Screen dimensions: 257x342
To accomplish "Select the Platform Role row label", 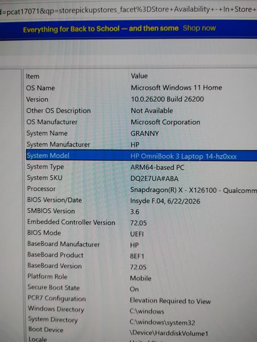I will [47, 276].
